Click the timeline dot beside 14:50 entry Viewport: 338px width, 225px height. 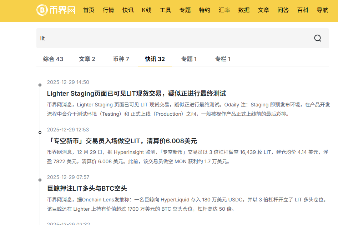(40, 85)
